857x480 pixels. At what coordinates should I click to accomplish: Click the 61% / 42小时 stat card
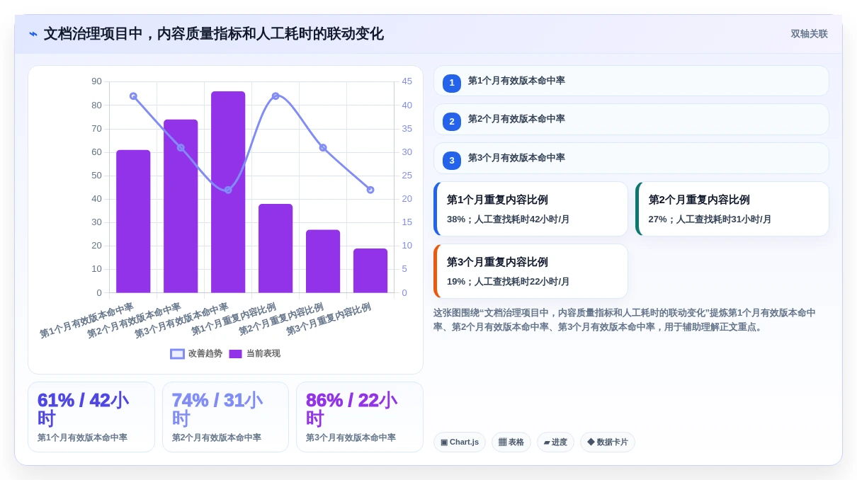point(91,417)
